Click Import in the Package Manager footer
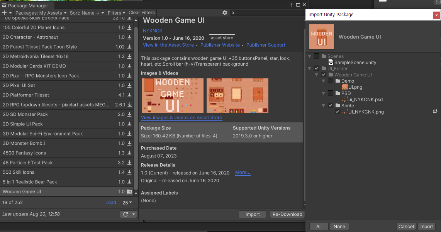 tap(253, 214)
